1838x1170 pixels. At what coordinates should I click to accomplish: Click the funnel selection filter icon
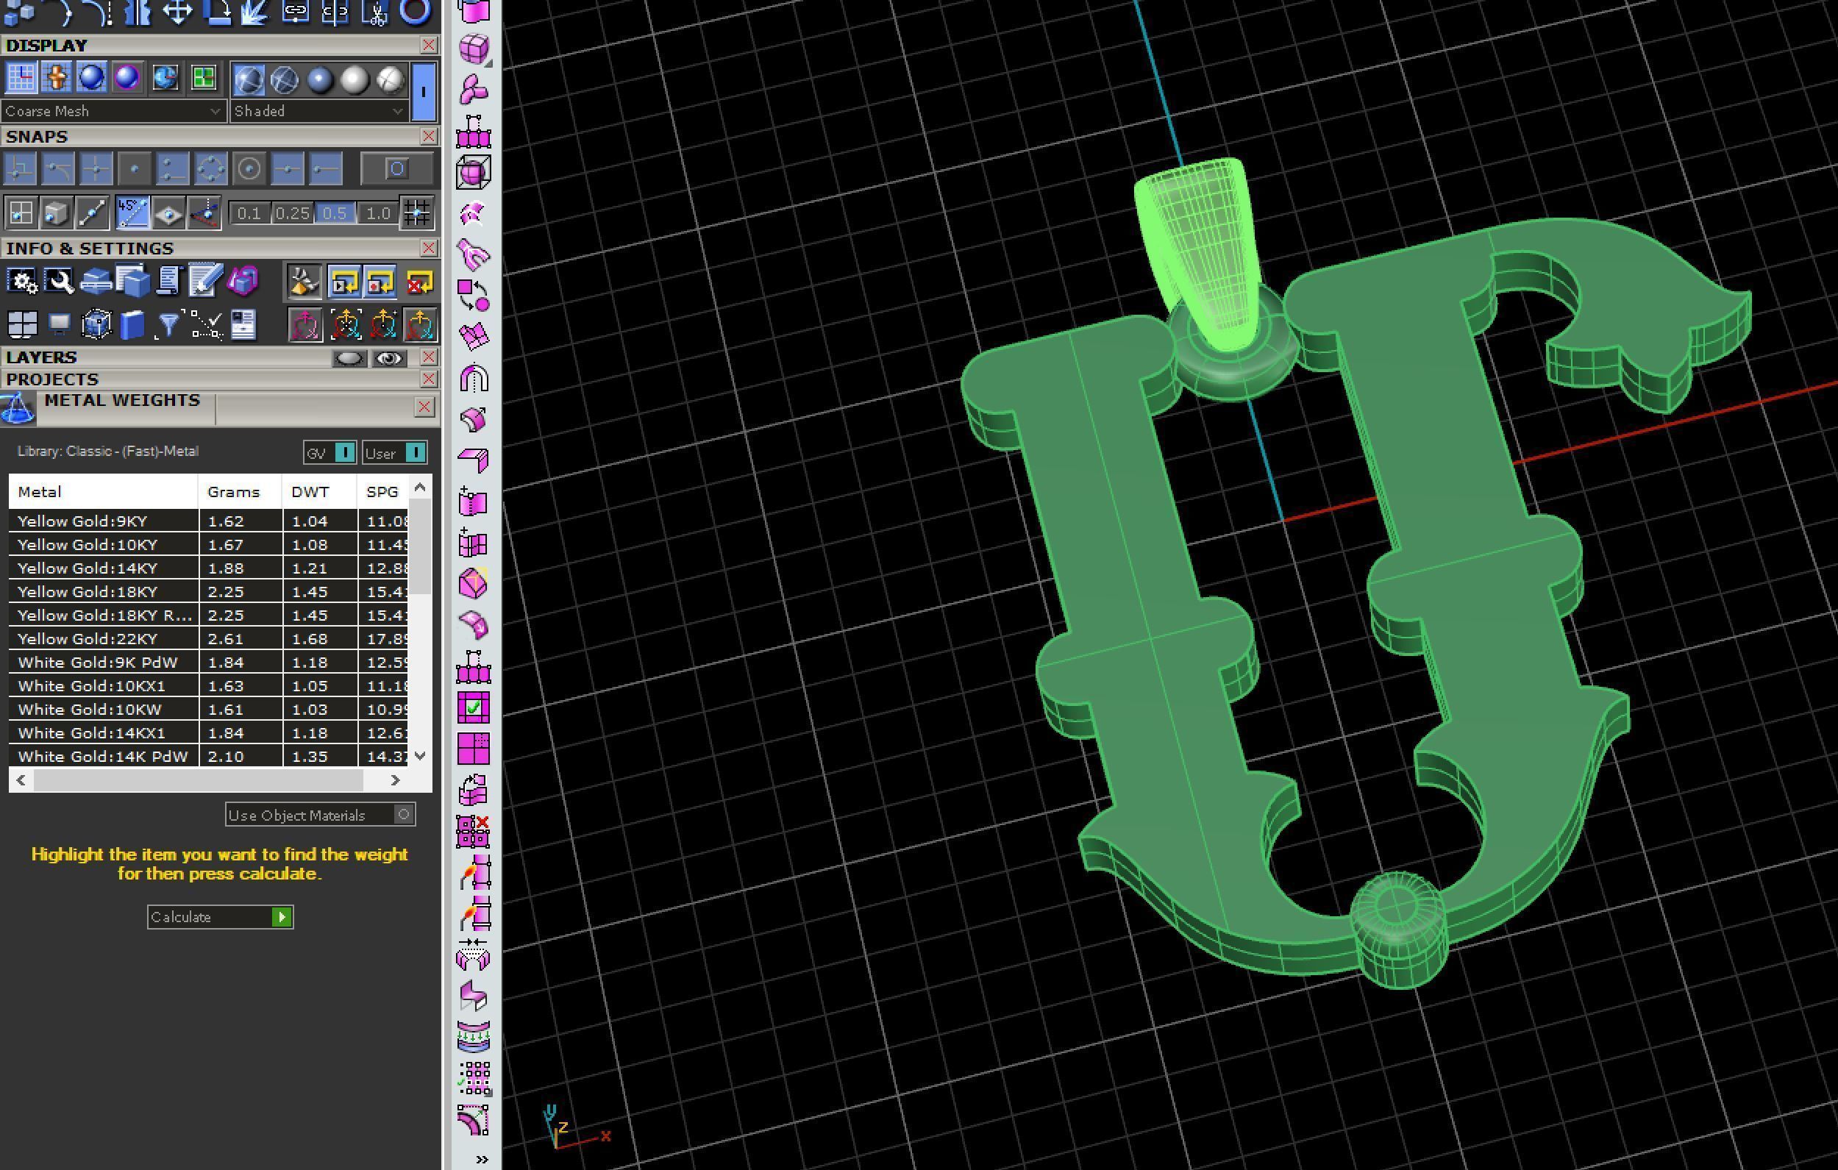point(168,325)
